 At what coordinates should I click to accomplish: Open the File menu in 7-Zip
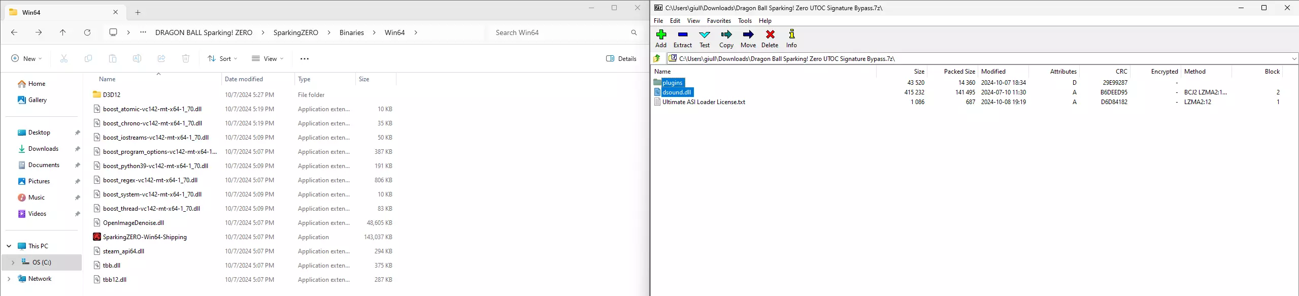658,21
